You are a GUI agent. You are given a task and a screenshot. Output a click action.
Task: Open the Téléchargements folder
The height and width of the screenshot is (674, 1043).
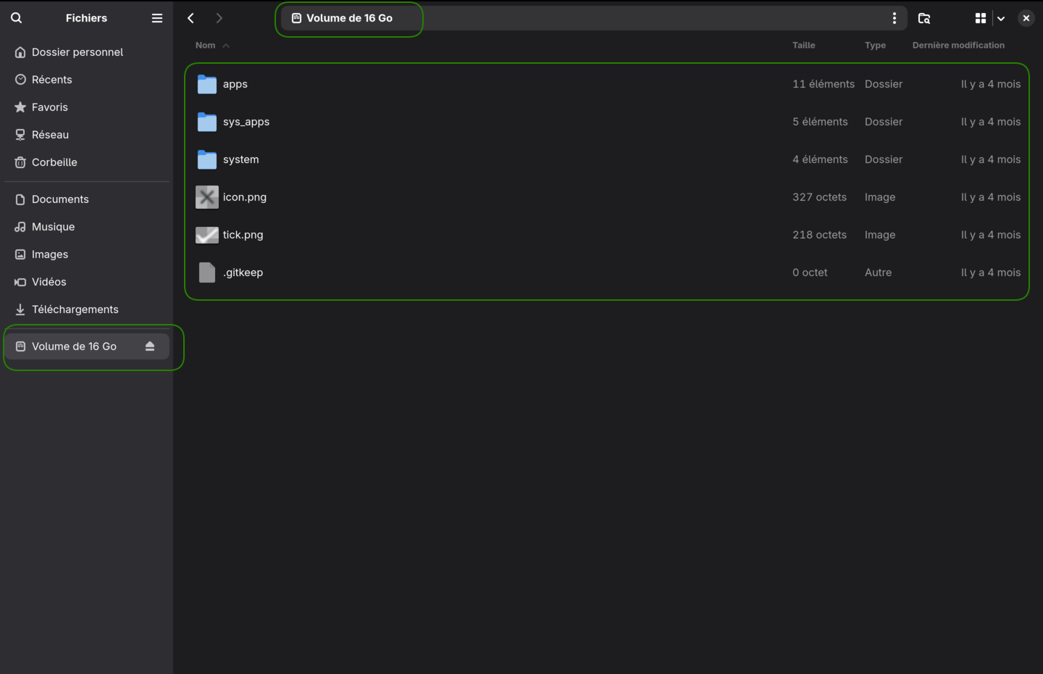tap(75, 309)
